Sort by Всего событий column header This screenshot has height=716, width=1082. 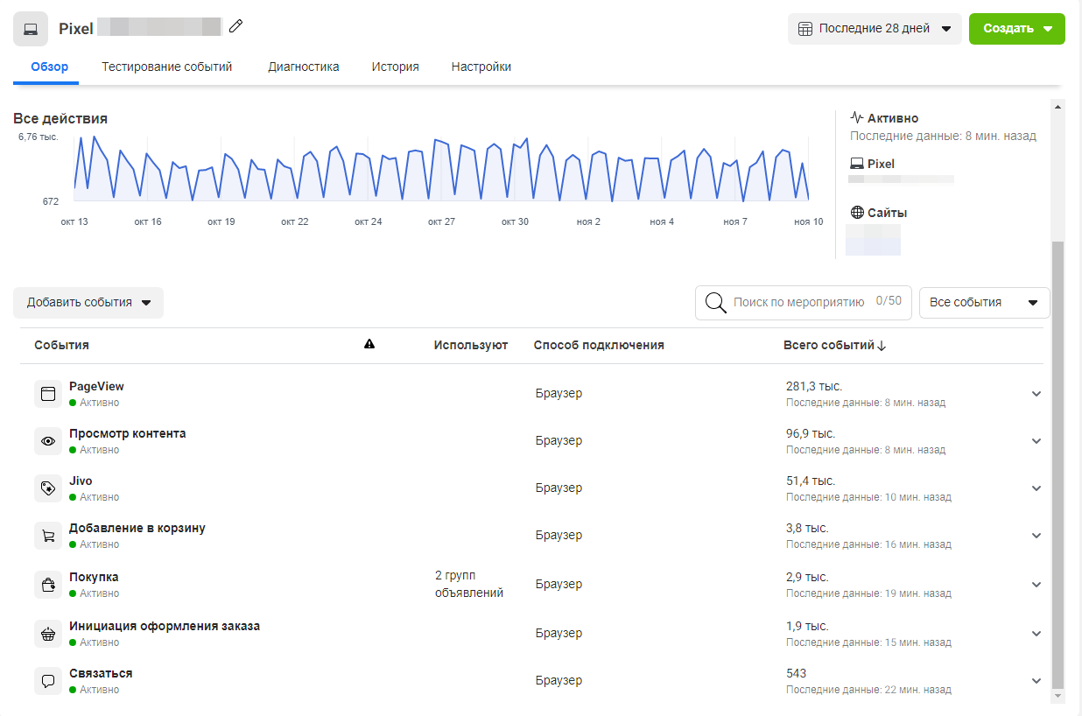834,345
